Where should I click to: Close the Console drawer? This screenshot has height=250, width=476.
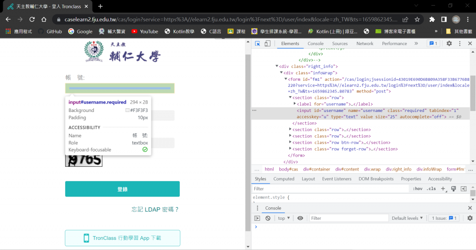tap(470, 208)
